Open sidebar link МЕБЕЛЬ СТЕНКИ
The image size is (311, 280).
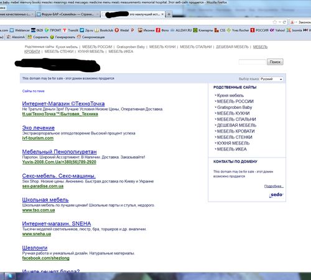(x=234, y=138)
